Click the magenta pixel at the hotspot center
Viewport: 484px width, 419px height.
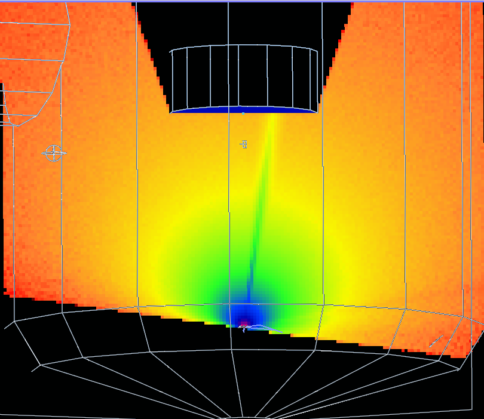click(244, 323)
